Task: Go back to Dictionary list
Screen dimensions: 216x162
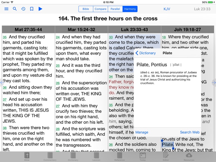Action: tap(146, 53)
